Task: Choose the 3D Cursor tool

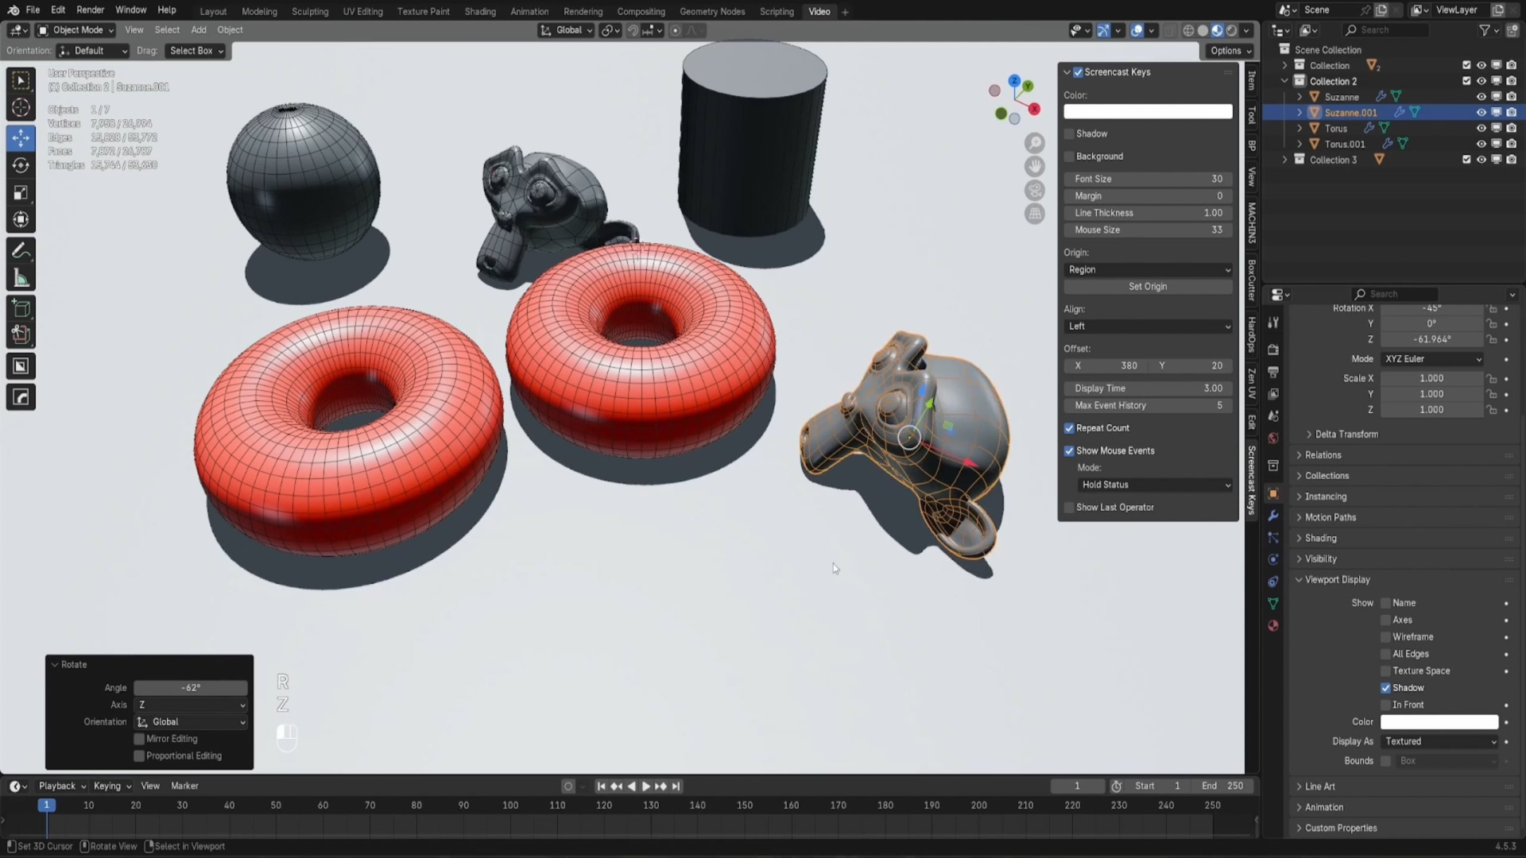Action: (21, 108)
